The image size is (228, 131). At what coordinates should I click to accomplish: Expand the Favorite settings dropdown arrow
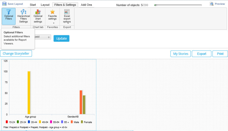[x=54, y=23]
